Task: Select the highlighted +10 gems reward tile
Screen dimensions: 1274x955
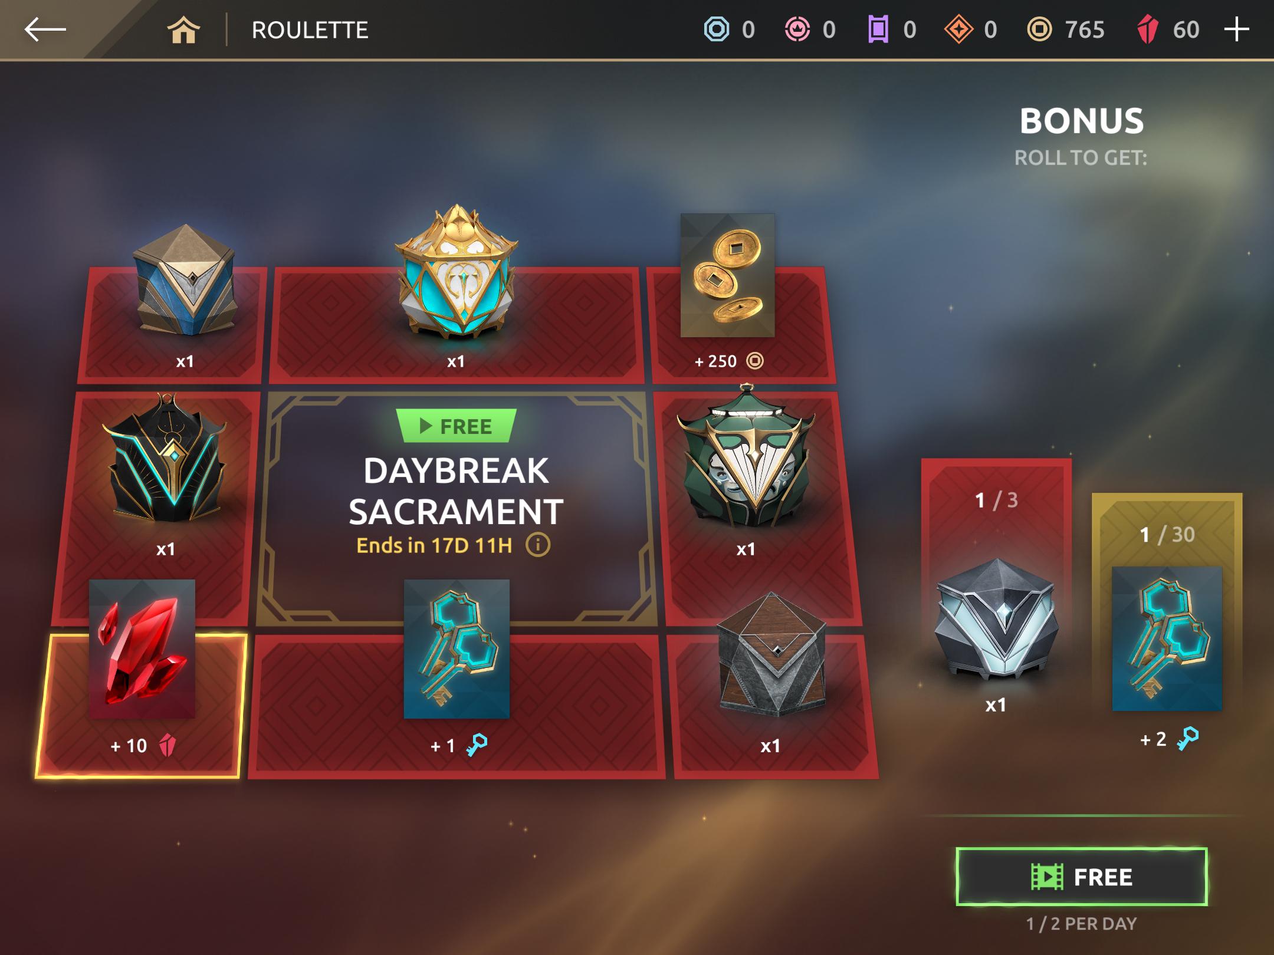Action: tap(141, 706)
